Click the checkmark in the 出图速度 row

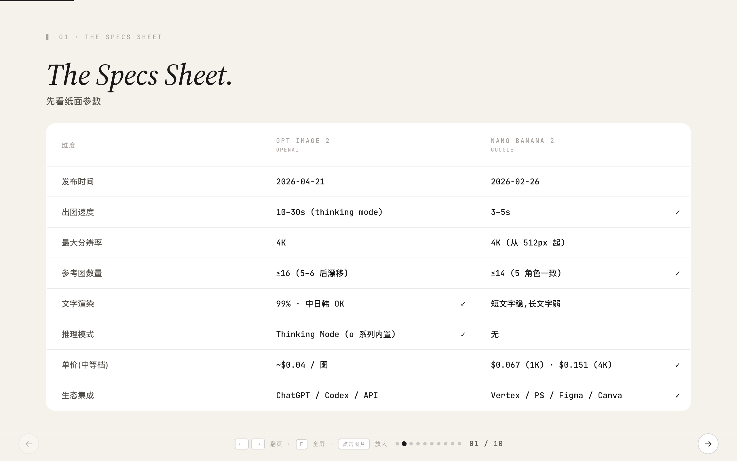click(677, 212)
